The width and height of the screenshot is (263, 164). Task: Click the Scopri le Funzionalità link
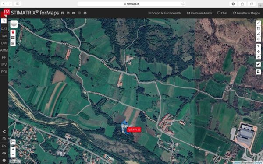pyautogui.click(x=164, y=13)
